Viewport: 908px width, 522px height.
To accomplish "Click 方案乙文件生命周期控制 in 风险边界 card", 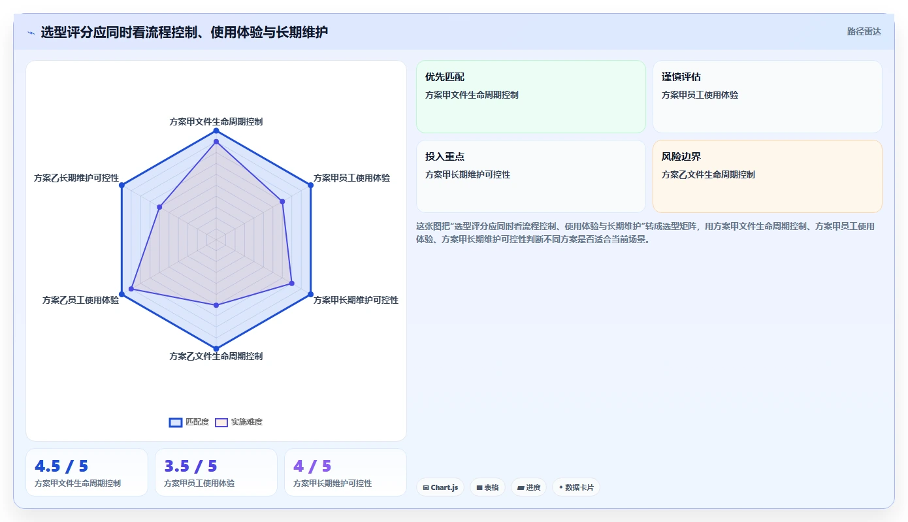I will click(708, 174).
